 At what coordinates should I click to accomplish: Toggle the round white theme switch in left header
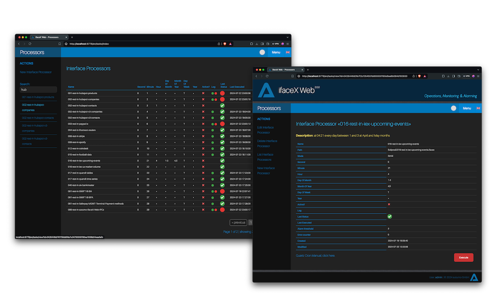click(x=262, y=52)
